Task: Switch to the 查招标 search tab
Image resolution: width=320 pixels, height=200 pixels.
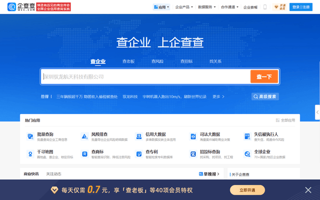Action: click(x=187, y=61)
